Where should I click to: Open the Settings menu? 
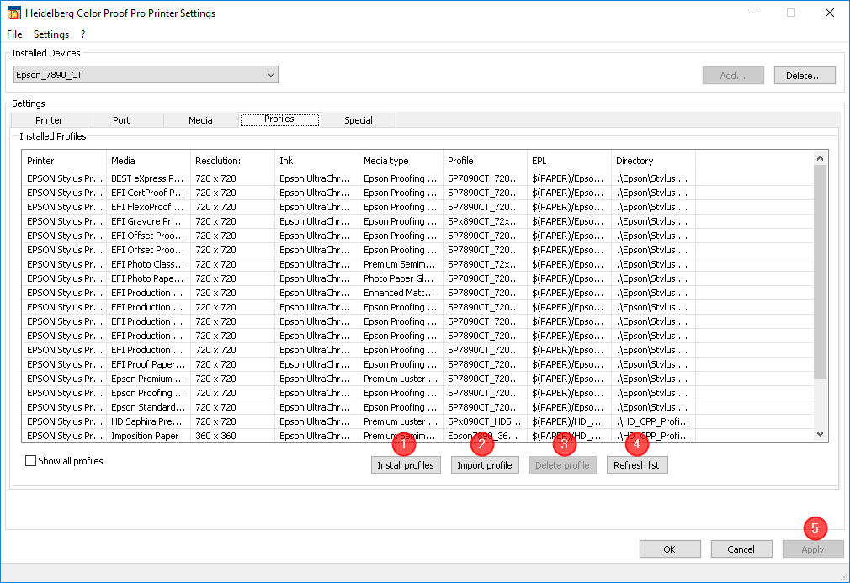(x=51, y=34)
